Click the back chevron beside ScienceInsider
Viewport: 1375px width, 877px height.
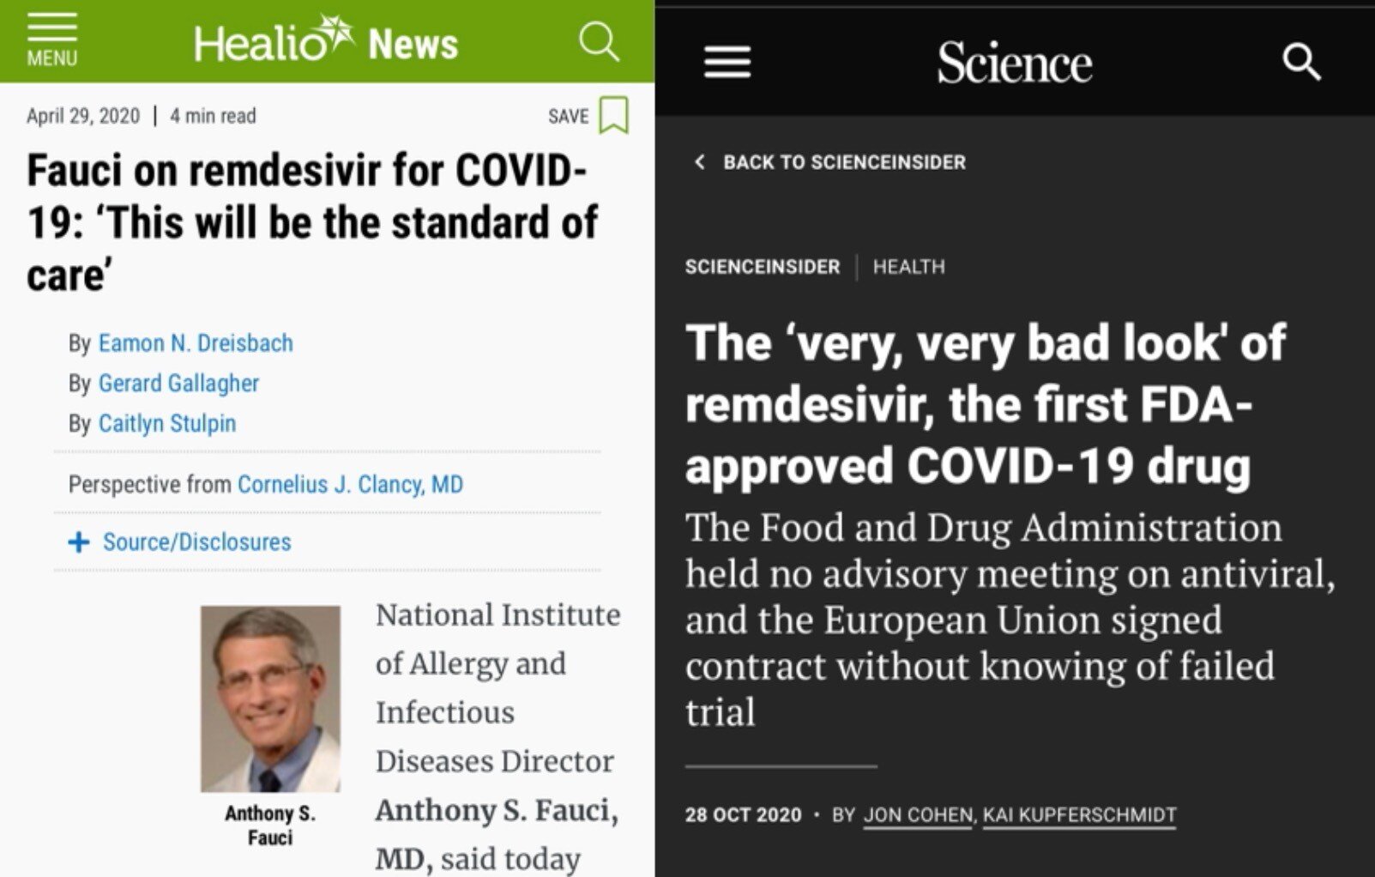[700, 161]
